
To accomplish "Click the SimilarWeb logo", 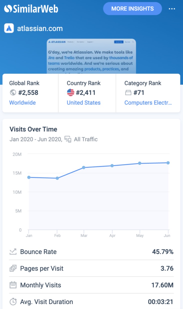I will 31,9.
